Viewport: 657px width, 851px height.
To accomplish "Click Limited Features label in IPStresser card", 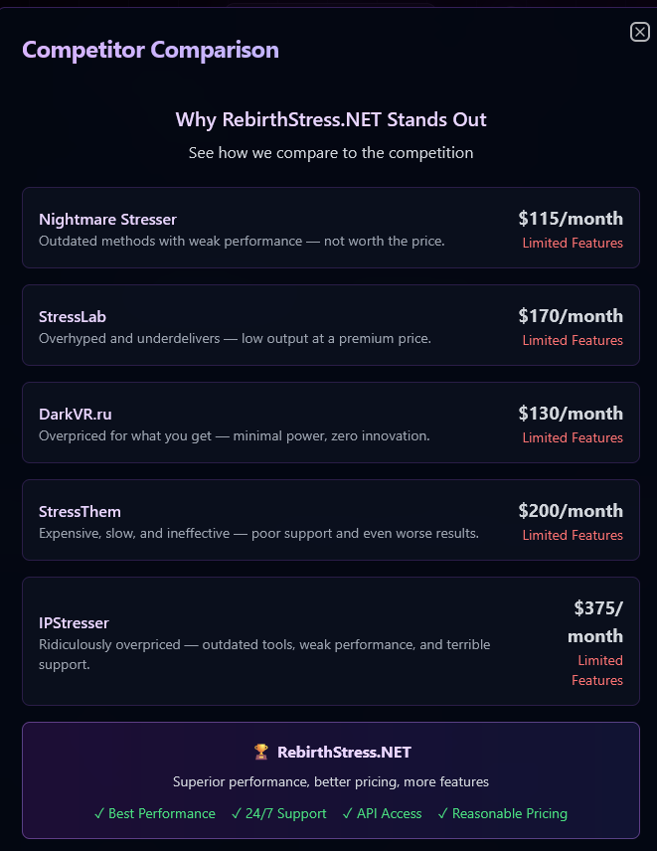I will click(598, 670).
